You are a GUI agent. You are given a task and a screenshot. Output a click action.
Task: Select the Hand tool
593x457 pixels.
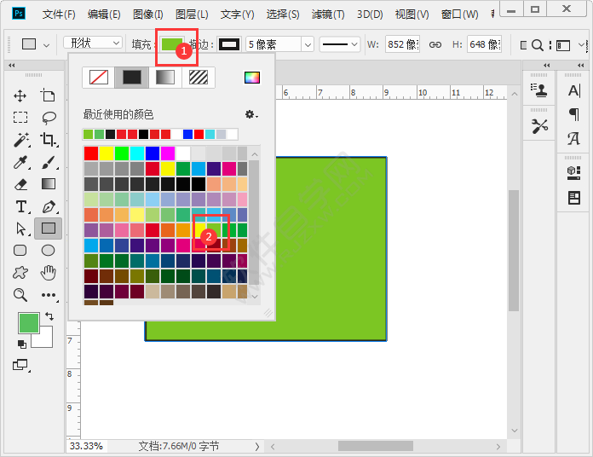tap(49, 272)
